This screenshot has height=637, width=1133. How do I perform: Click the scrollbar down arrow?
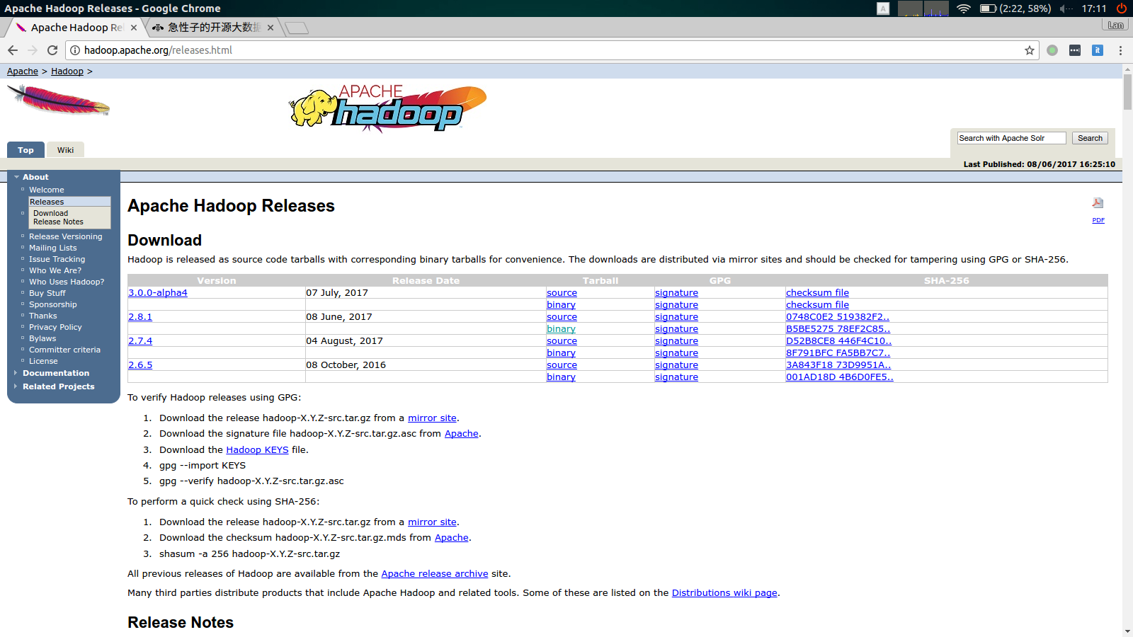coord(1127,631)
